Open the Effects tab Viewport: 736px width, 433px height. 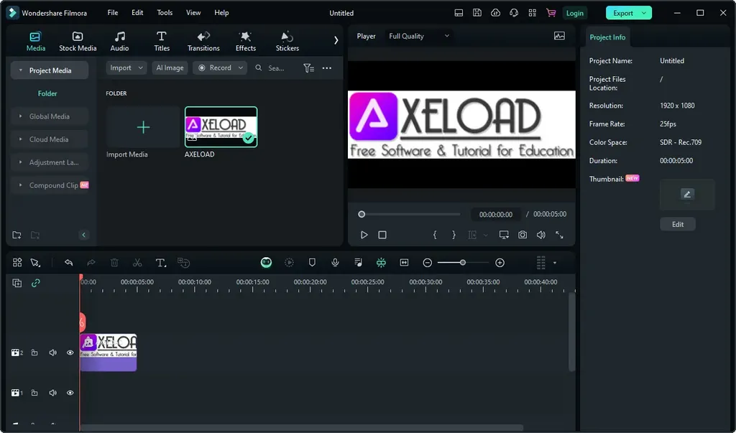click(x=246, y=41)
